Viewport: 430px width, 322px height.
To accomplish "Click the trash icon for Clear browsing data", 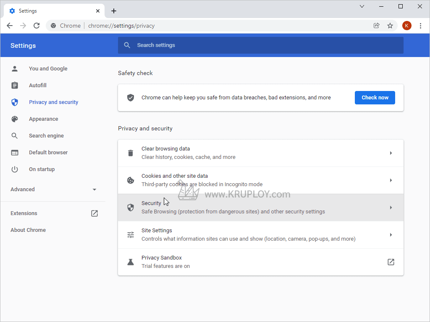I will coord(131,153).
